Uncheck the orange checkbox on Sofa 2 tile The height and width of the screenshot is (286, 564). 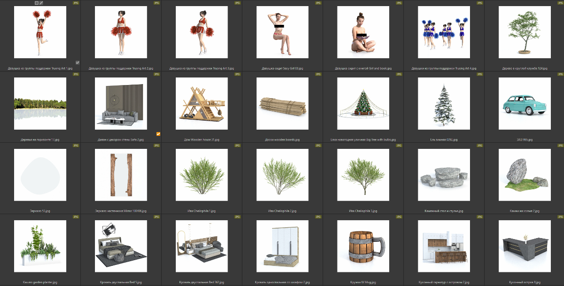click(158, 134)
